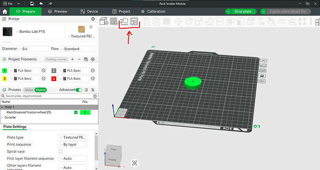Click the Auto orient toolbar icon
The image size is (320, 170).
pos(124,21)
